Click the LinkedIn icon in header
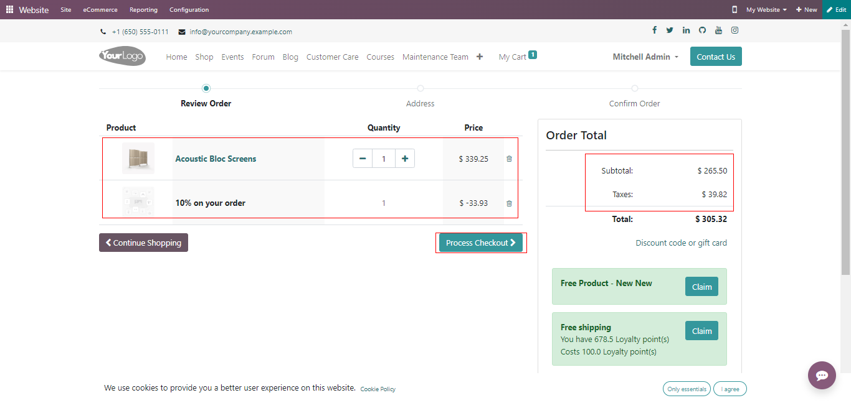The height and width of the screenshot is (403, 851). pos(686,30)
